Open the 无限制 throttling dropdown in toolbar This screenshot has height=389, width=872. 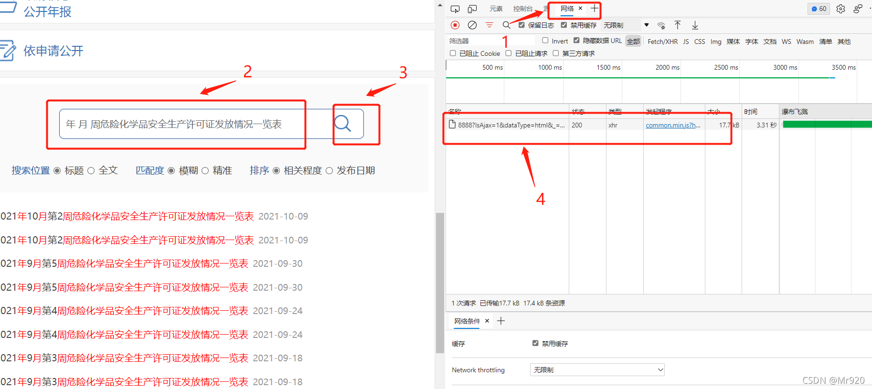[626, 25]
